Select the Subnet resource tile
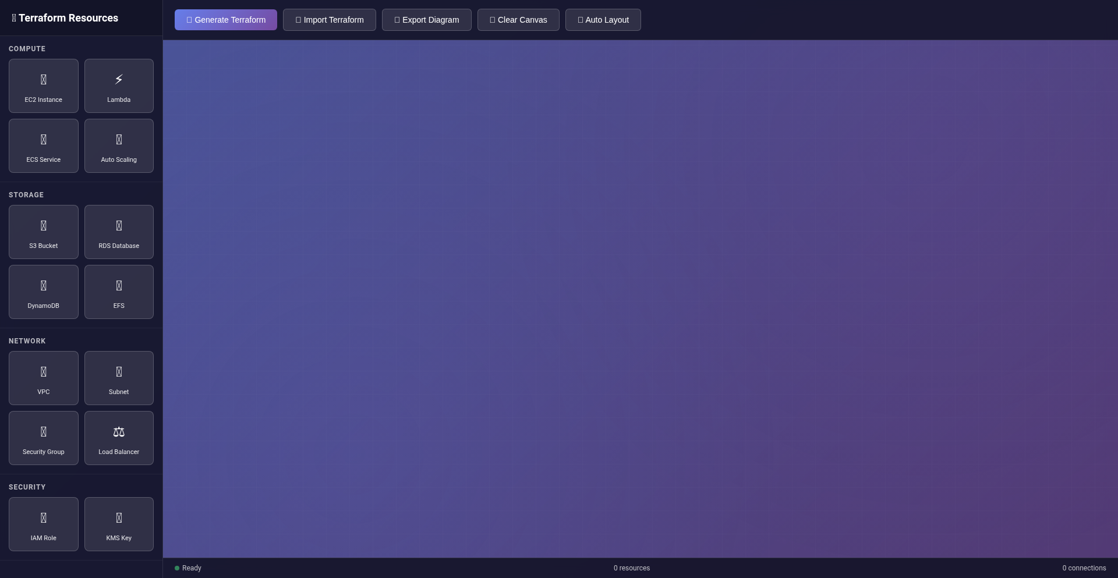 119,378
